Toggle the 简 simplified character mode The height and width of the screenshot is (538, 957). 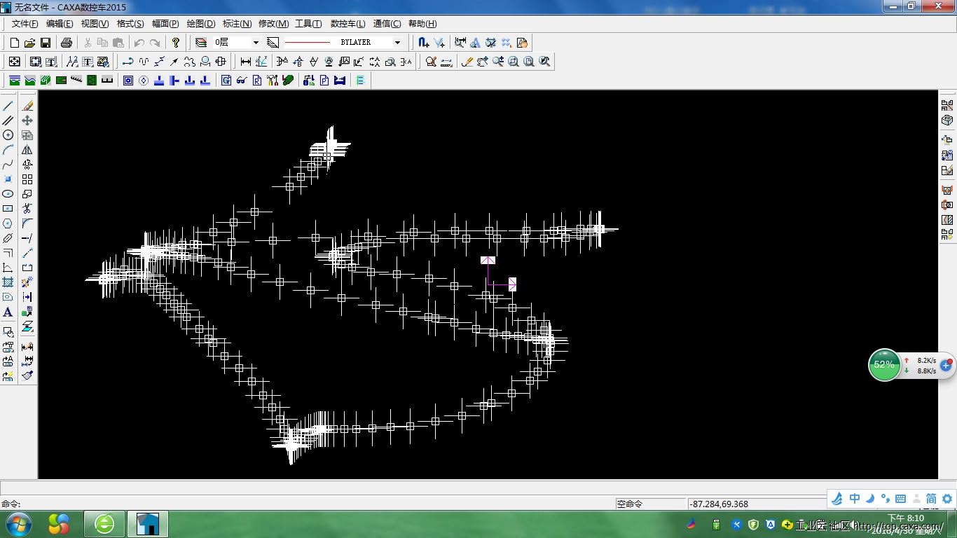(x=931, y=499)
